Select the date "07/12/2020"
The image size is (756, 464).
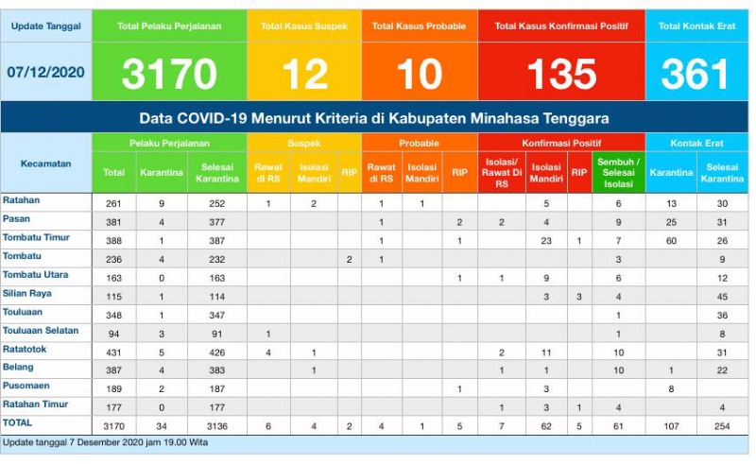(x=45, y=73)
